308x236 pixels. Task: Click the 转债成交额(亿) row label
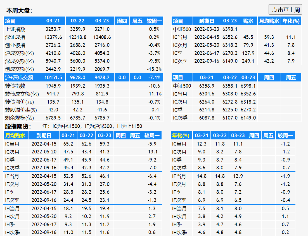(x=22, y=94)
